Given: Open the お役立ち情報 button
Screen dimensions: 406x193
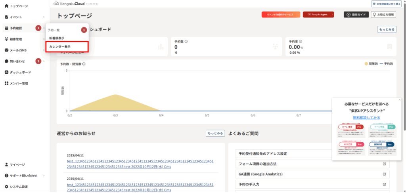Looking at the screenshot, I should (x=383, y=15).
